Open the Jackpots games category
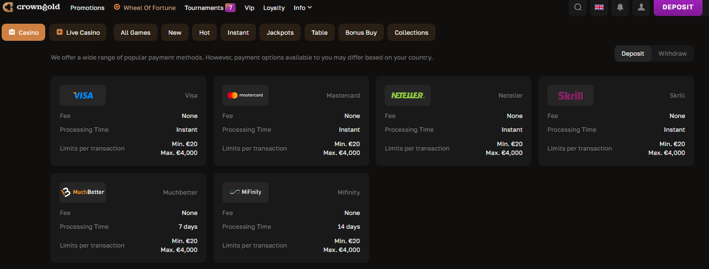Screen dimensions: 709x269 pyautogui.click(x=280, y=33)
